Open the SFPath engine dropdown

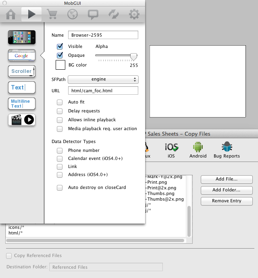tap(103, 79)
